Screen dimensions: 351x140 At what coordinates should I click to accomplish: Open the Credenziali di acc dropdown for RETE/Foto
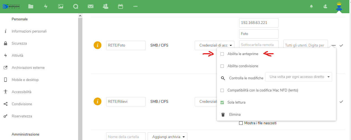215,45
